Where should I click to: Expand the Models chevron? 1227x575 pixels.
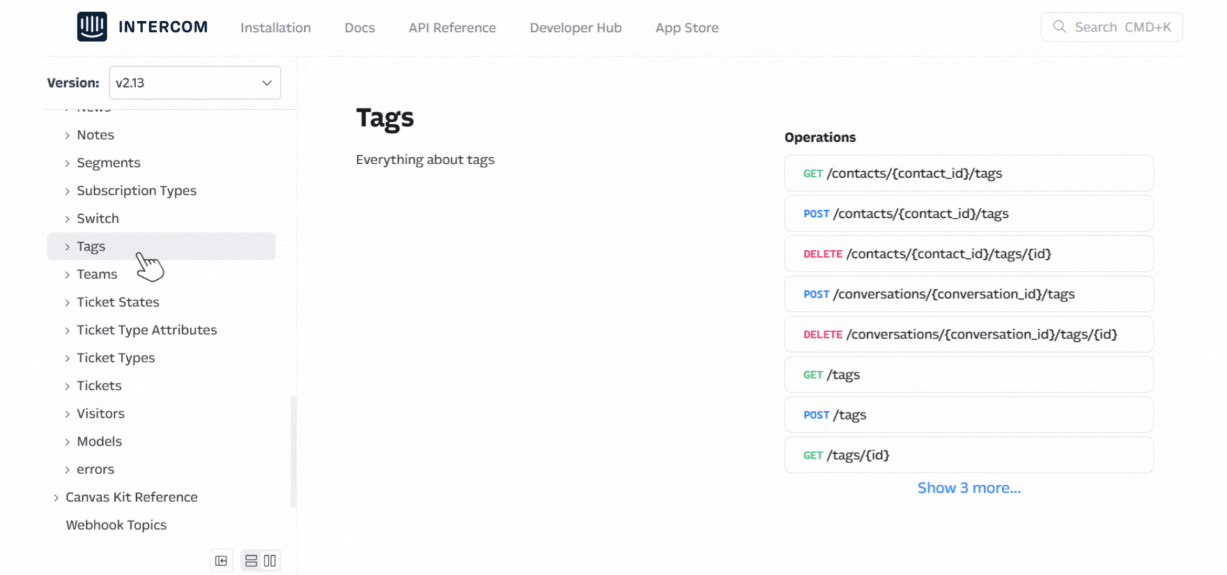click(67, 442)
